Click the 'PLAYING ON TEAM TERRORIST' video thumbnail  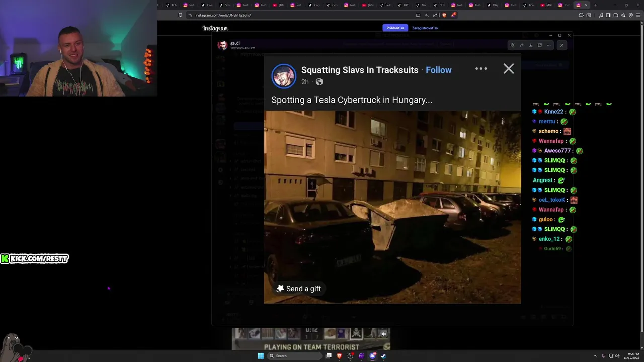click(311, 339)
